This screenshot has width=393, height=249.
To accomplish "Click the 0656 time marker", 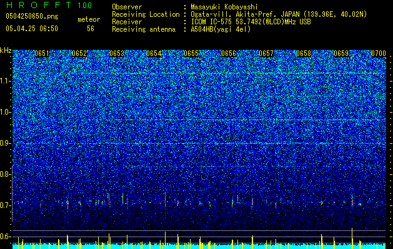I will click(229, 54).
